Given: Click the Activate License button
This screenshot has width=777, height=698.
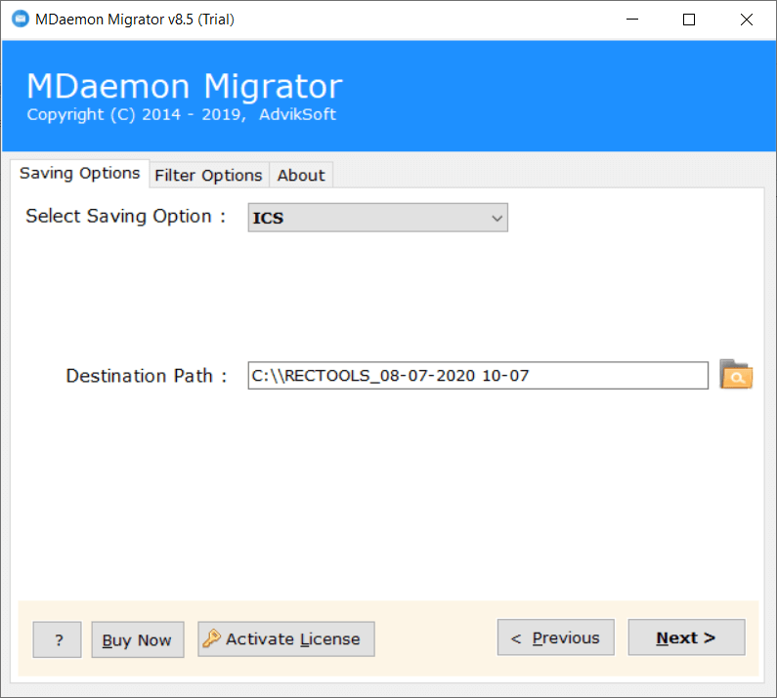Looking at the screenshot, I should 286,639.
